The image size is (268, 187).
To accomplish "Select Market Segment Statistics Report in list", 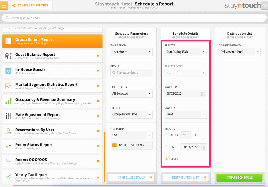I will click(52, 86).
